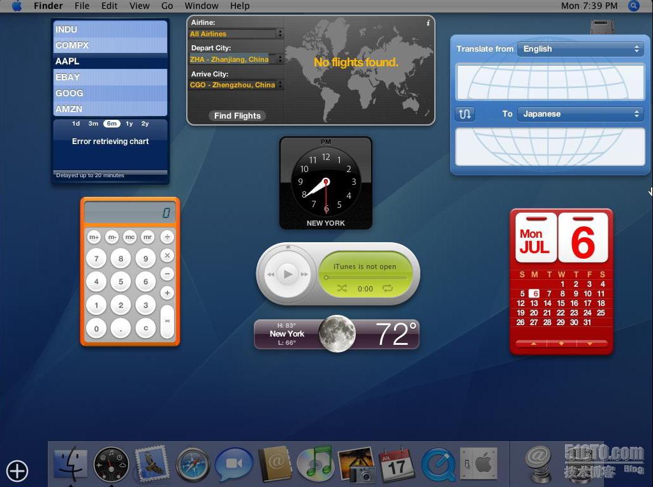Open the Depart City dropdown
Viewport: 653px width, 487px height.
tap(236, 59)
